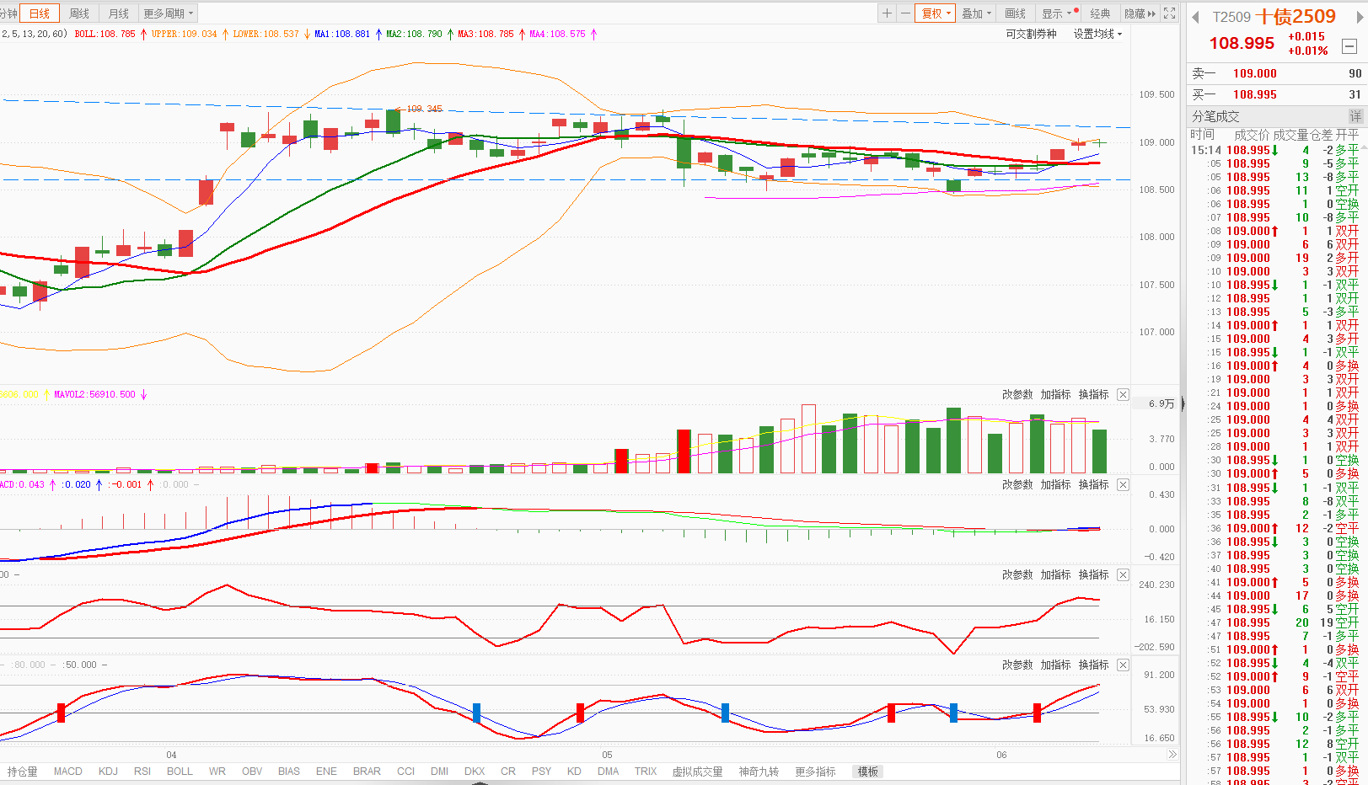Viewport: 1368px width, 785px height.
Task: Click the 分笔成交 header
Action: coord(1215,116)
